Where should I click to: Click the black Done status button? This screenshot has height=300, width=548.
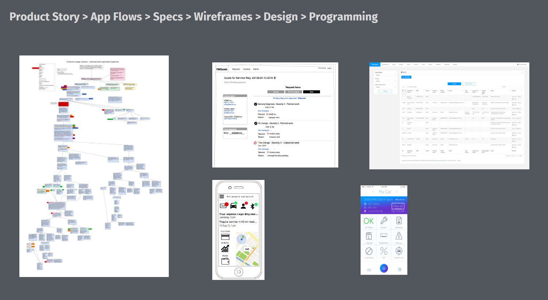point(311,92)
